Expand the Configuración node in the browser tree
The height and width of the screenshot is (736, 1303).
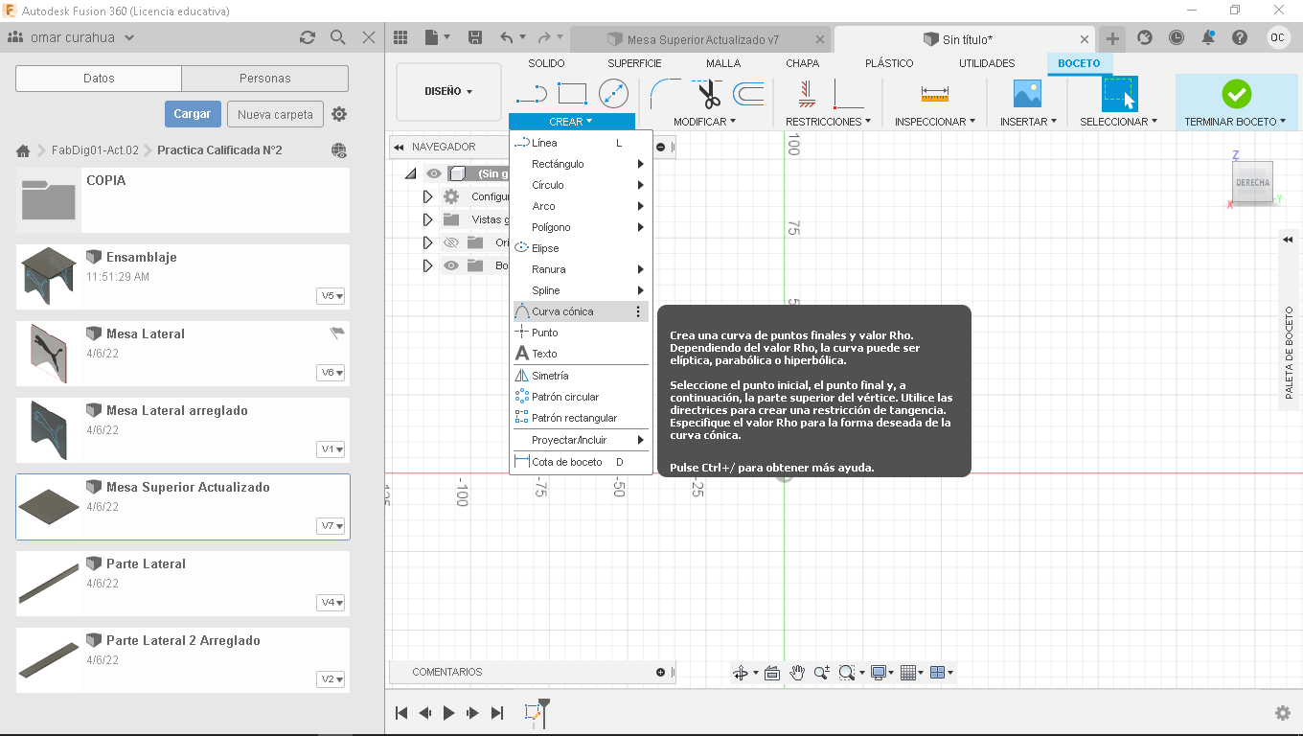(x=428, y=196)
